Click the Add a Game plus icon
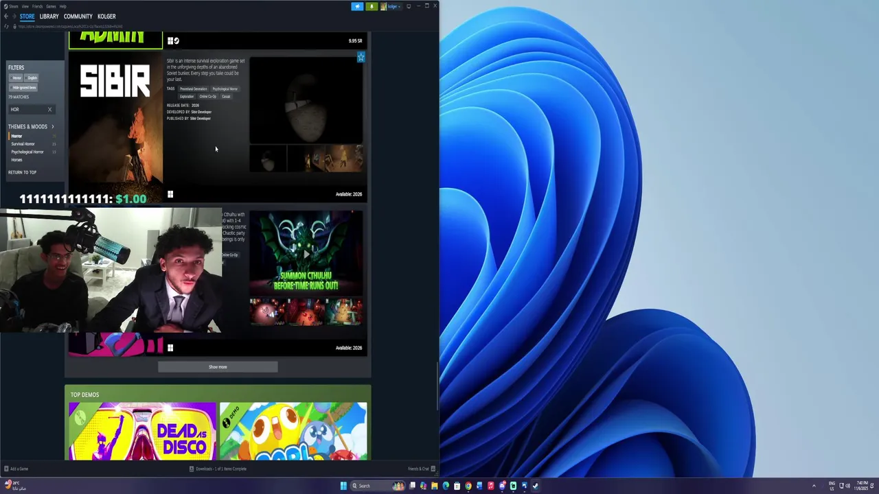This screenshot has height=494, width=879. click(6, 469)
